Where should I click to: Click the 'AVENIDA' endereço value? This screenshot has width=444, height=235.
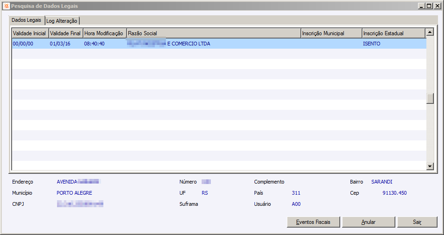click(67, 182)
